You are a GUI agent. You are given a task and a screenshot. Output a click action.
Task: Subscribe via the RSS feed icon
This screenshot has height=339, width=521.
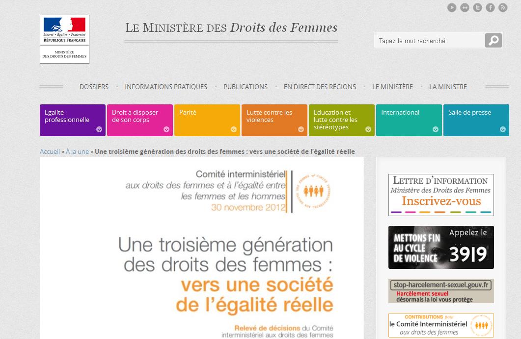503,7
